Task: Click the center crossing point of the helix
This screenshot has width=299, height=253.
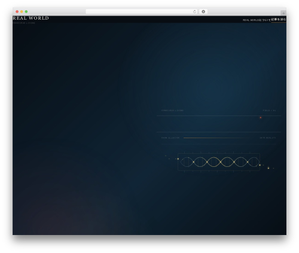Action: click(x=221, y=162)
